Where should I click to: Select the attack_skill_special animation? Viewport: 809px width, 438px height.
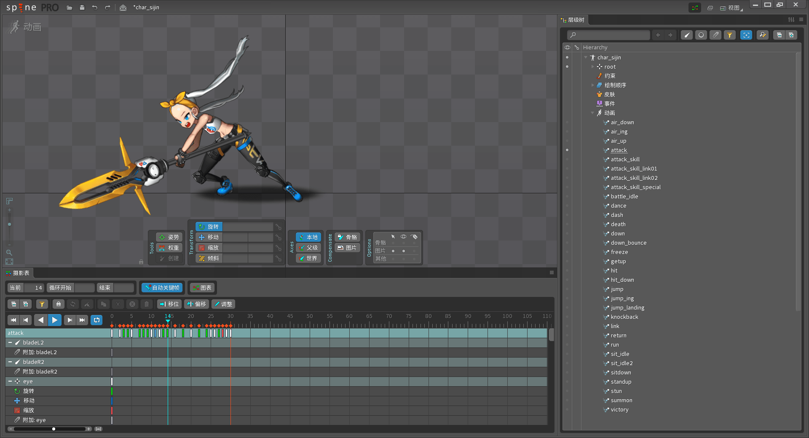click(x=636, y=187)
